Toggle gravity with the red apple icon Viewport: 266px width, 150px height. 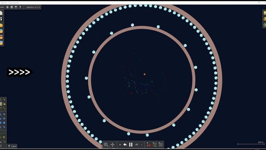(x=149, y=145)
